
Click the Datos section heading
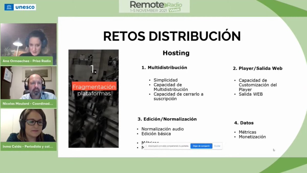(244, 123)
